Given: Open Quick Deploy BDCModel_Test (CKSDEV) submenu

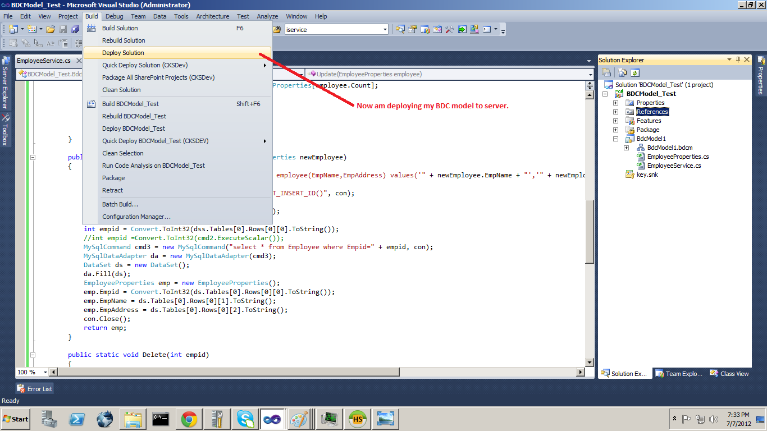Looking at the screenshot, I should (x=177, y=141).
